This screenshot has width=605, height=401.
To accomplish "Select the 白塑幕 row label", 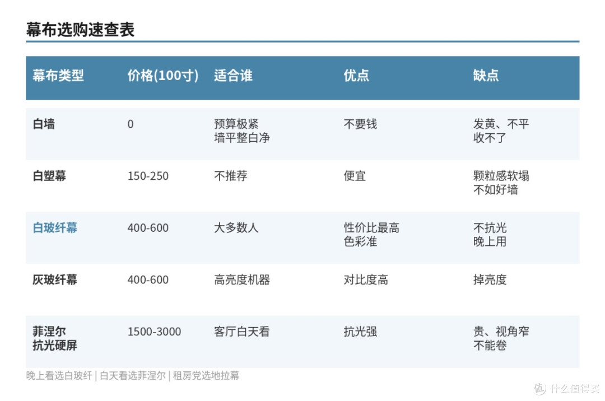I will [x=49, y=176].
